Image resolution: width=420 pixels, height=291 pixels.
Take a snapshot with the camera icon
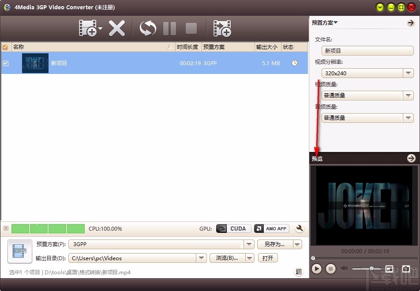tap(406, 269)
